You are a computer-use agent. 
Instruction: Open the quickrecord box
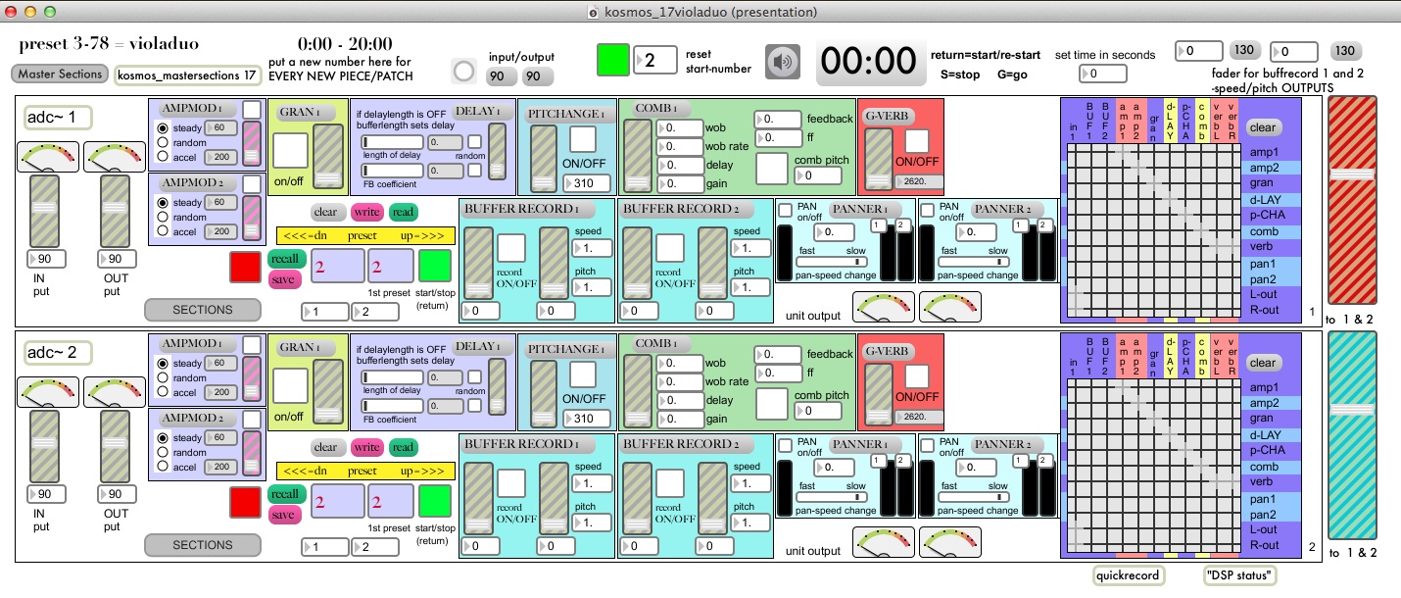pos(1129,576)
